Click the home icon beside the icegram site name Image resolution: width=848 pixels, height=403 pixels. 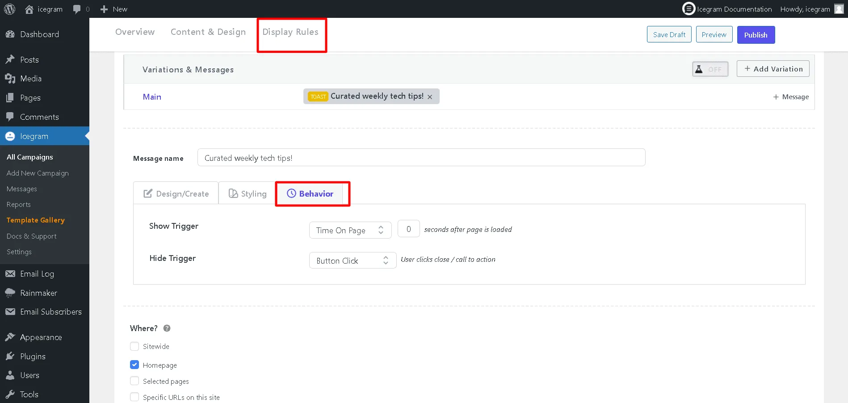(29, 9)
